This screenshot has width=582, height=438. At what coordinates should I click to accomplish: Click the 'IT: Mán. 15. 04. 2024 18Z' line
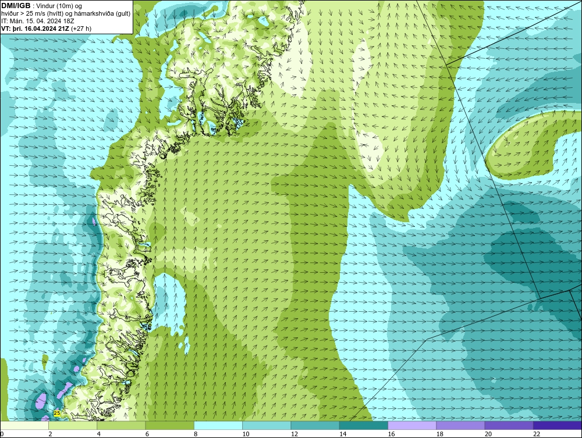tap(37, 21)
